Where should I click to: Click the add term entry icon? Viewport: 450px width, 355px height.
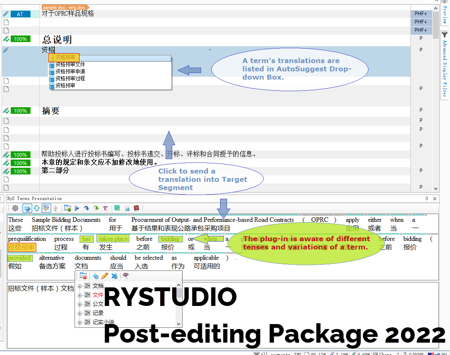point(68,208)
